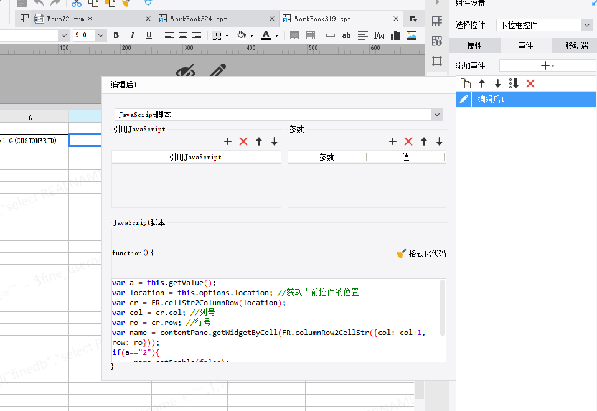Click the grid icon left of the Form72.frm tab
Viewport: 597px width, 411px height.
point(25,19)
